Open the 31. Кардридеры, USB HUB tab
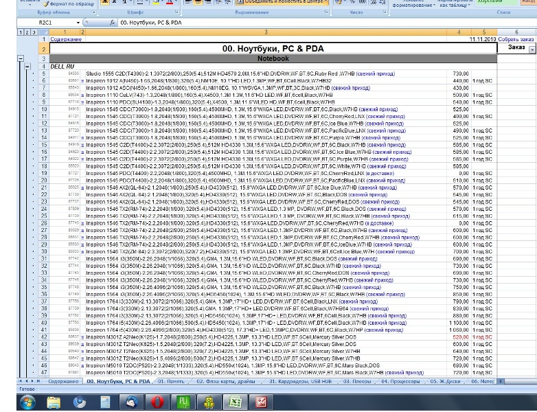Image resolution: width=537 pixels, height=412 pixels. coord(300,381)
